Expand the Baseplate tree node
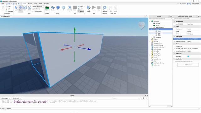The height and width of the screenshot is (113, 201). click(152, 37)
